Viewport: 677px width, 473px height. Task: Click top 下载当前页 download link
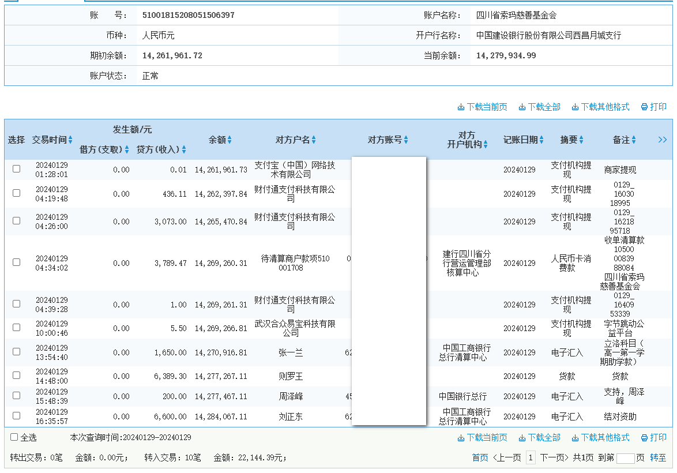click(x=482, y=107)
